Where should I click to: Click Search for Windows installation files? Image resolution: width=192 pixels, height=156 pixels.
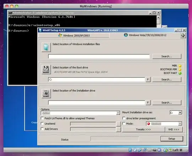[x=167, y=57]
